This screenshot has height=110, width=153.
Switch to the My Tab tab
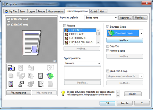pyautogui.click(x=11, y=12)
